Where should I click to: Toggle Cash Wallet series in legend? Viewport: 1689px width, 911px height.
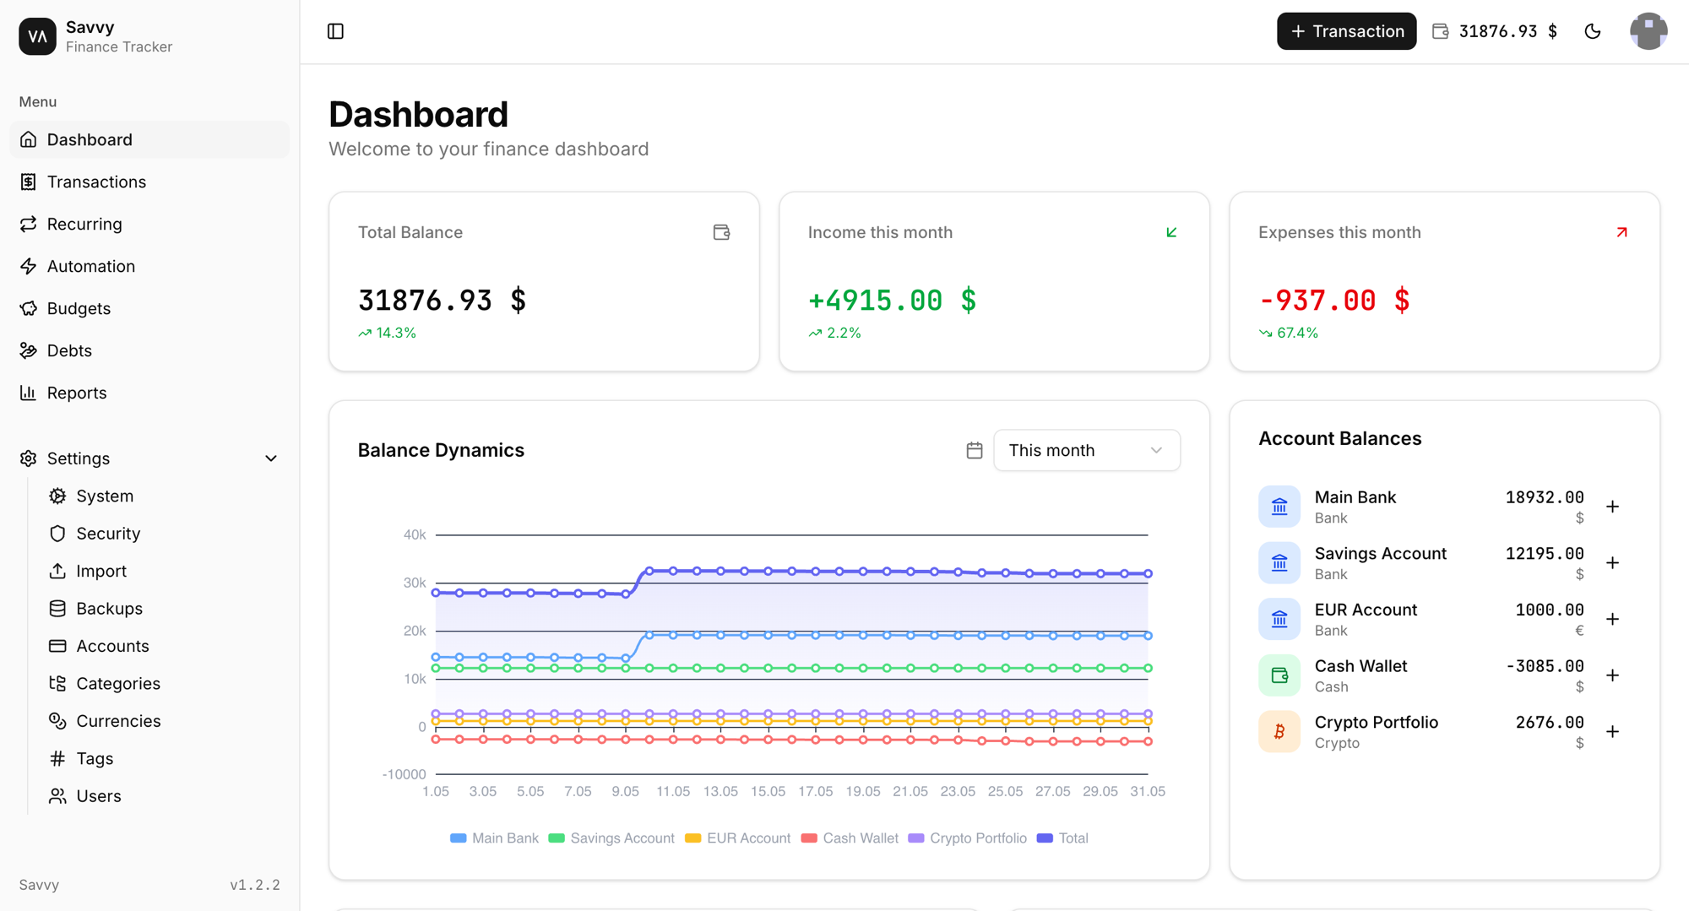tap(850, 838)
